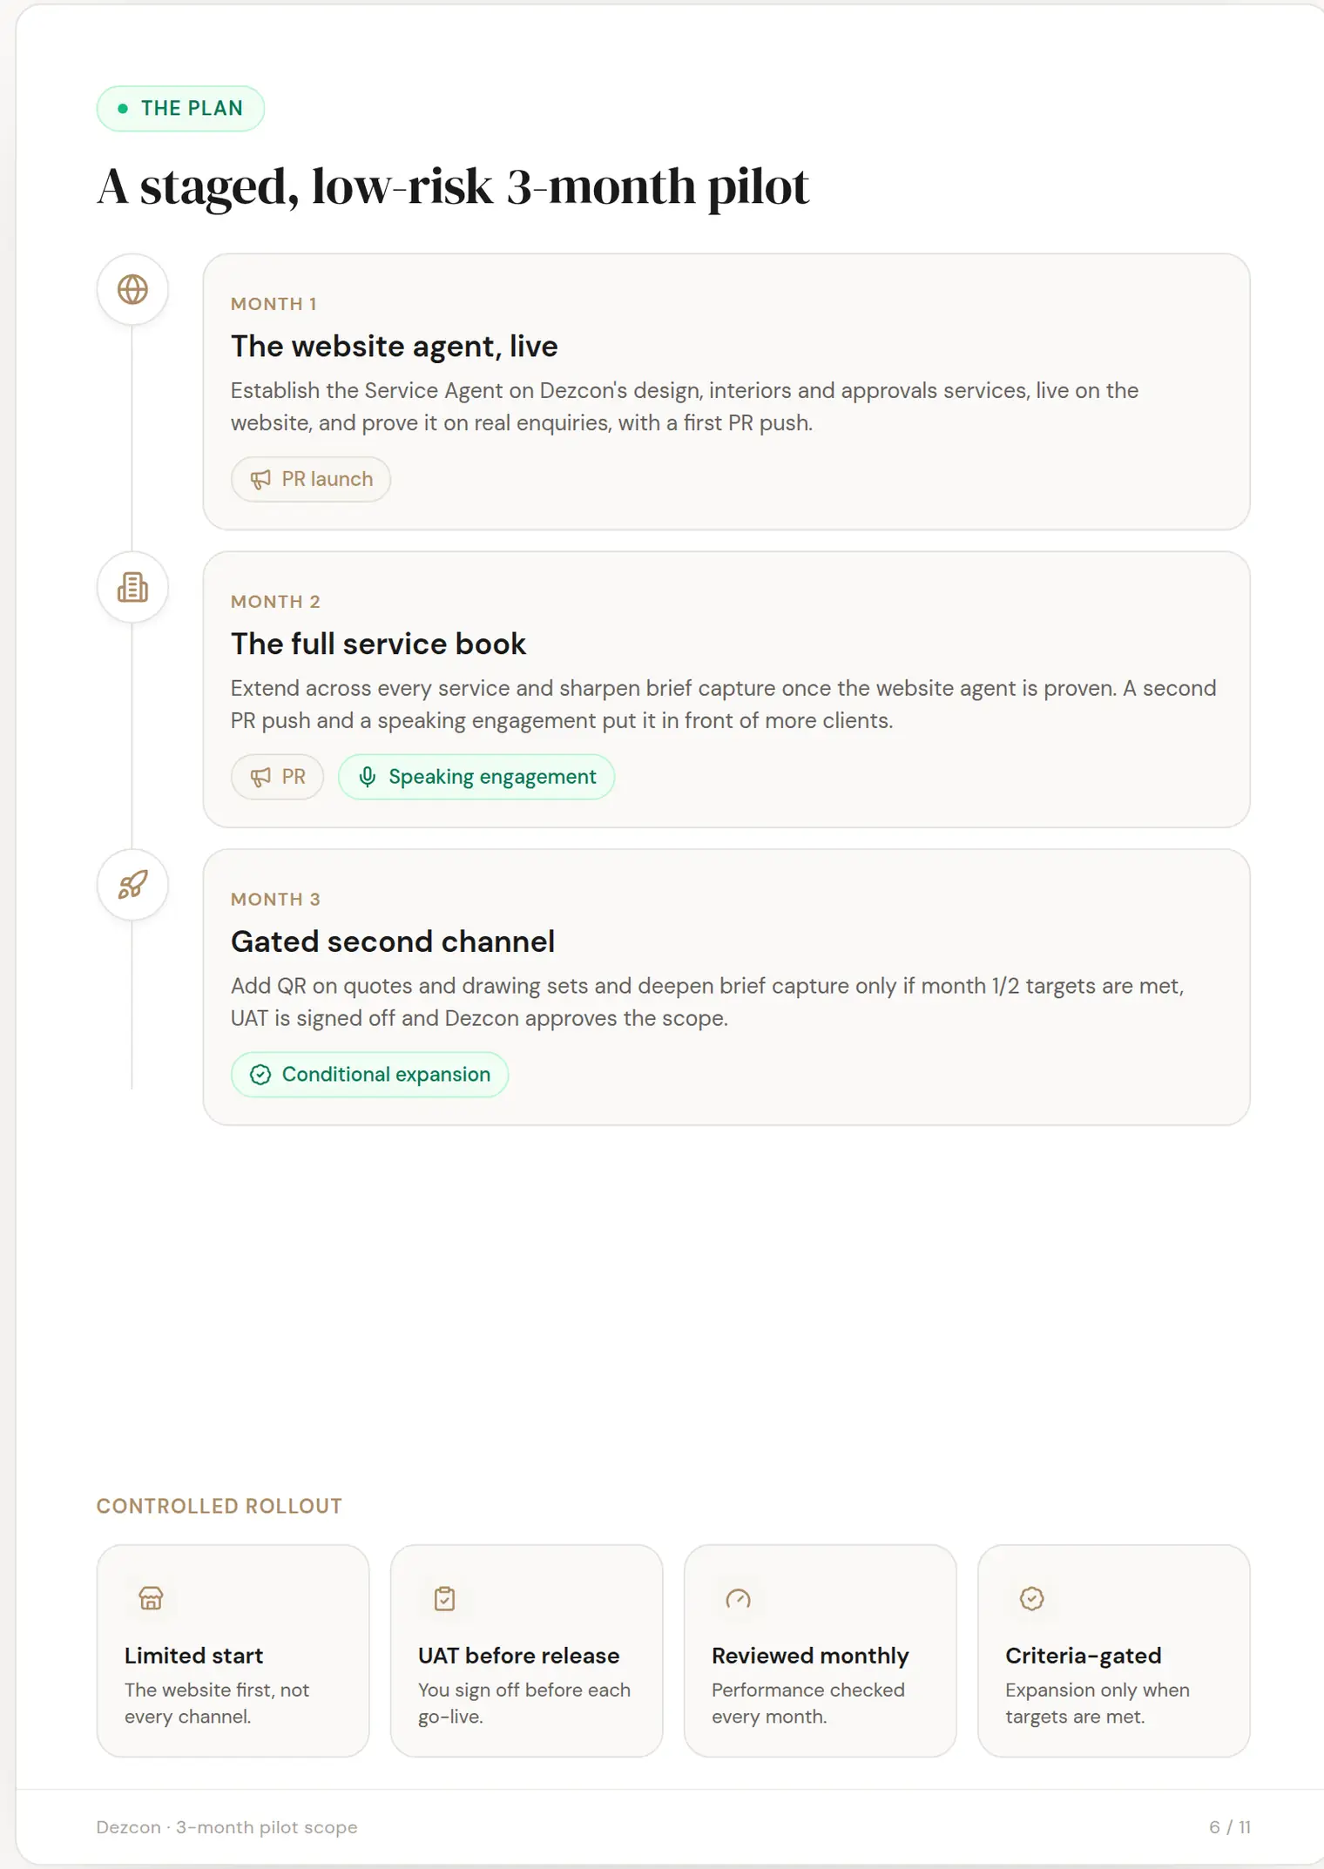Click the storefront icon above Limited start
1324x1869 pixels.
(151, 1598)
